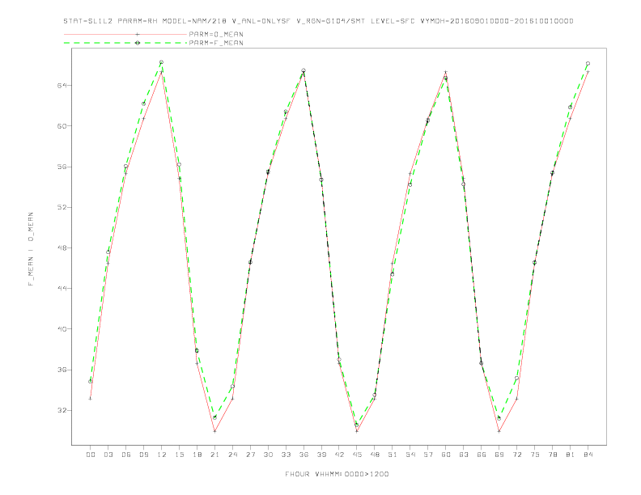Click x-axis tick label 09
This screenshot has width=641, height=495.
pyautogui.click(x=143, y=455)
